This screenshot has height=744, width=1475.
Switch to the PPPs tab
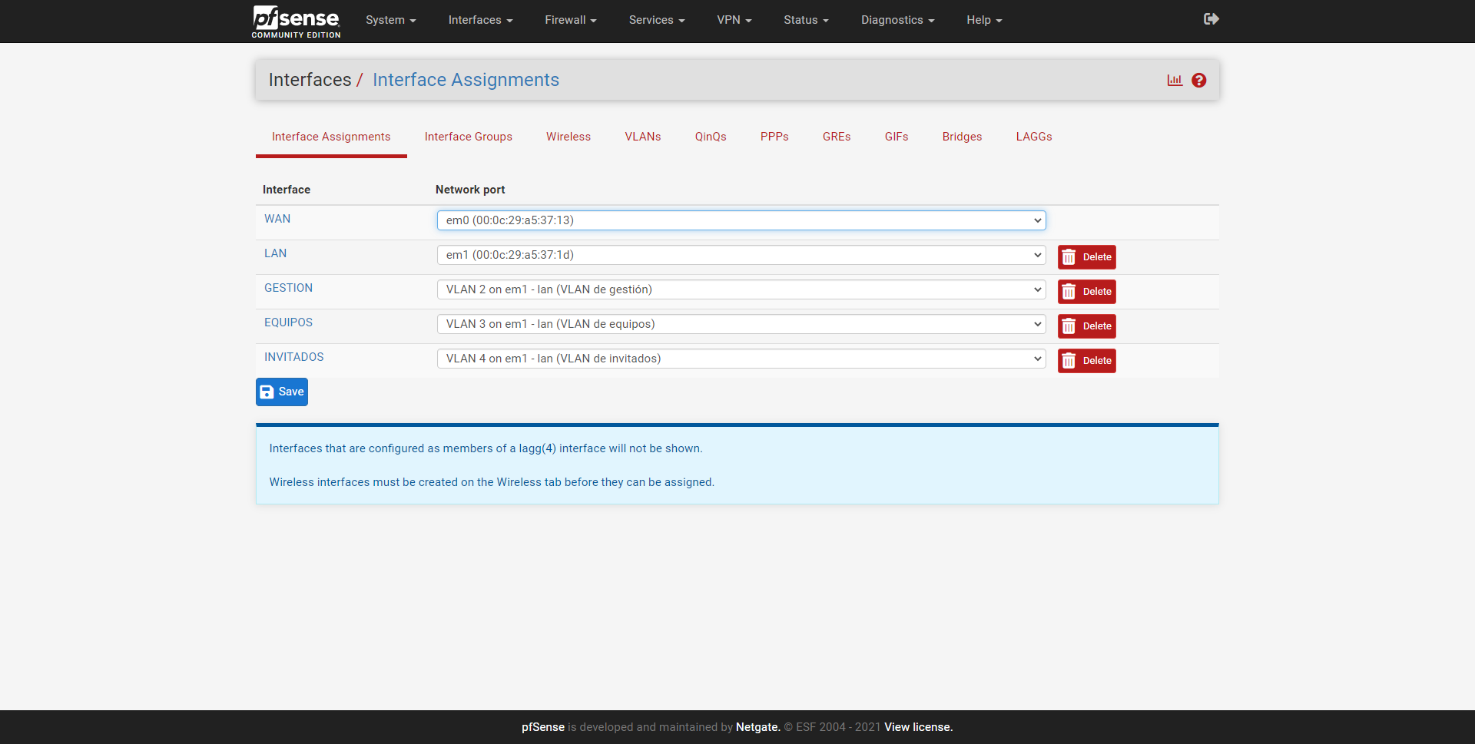[x=774, y=137]
